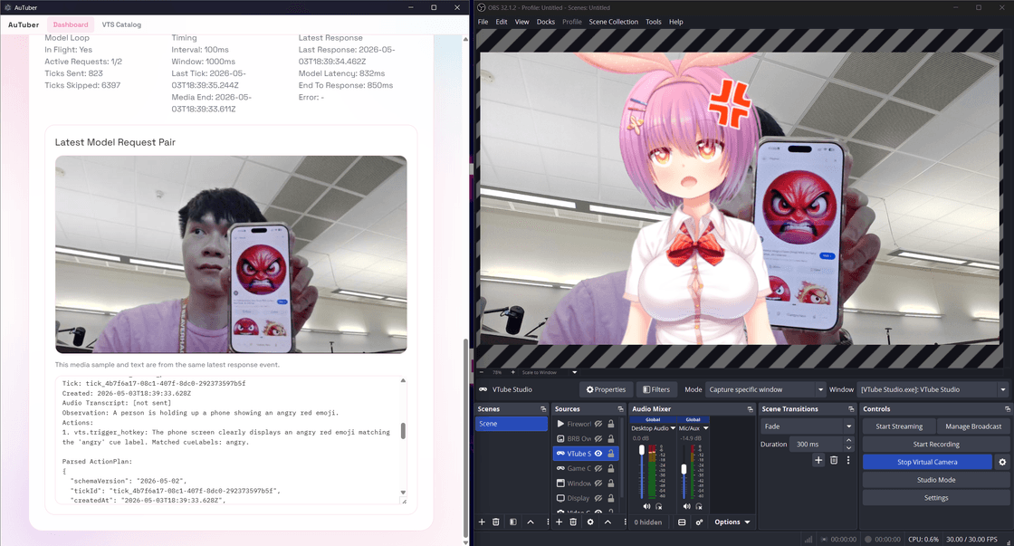The image size is (1014, 546).
Task: Click the Start Recording button
Action: click(936, 445)
